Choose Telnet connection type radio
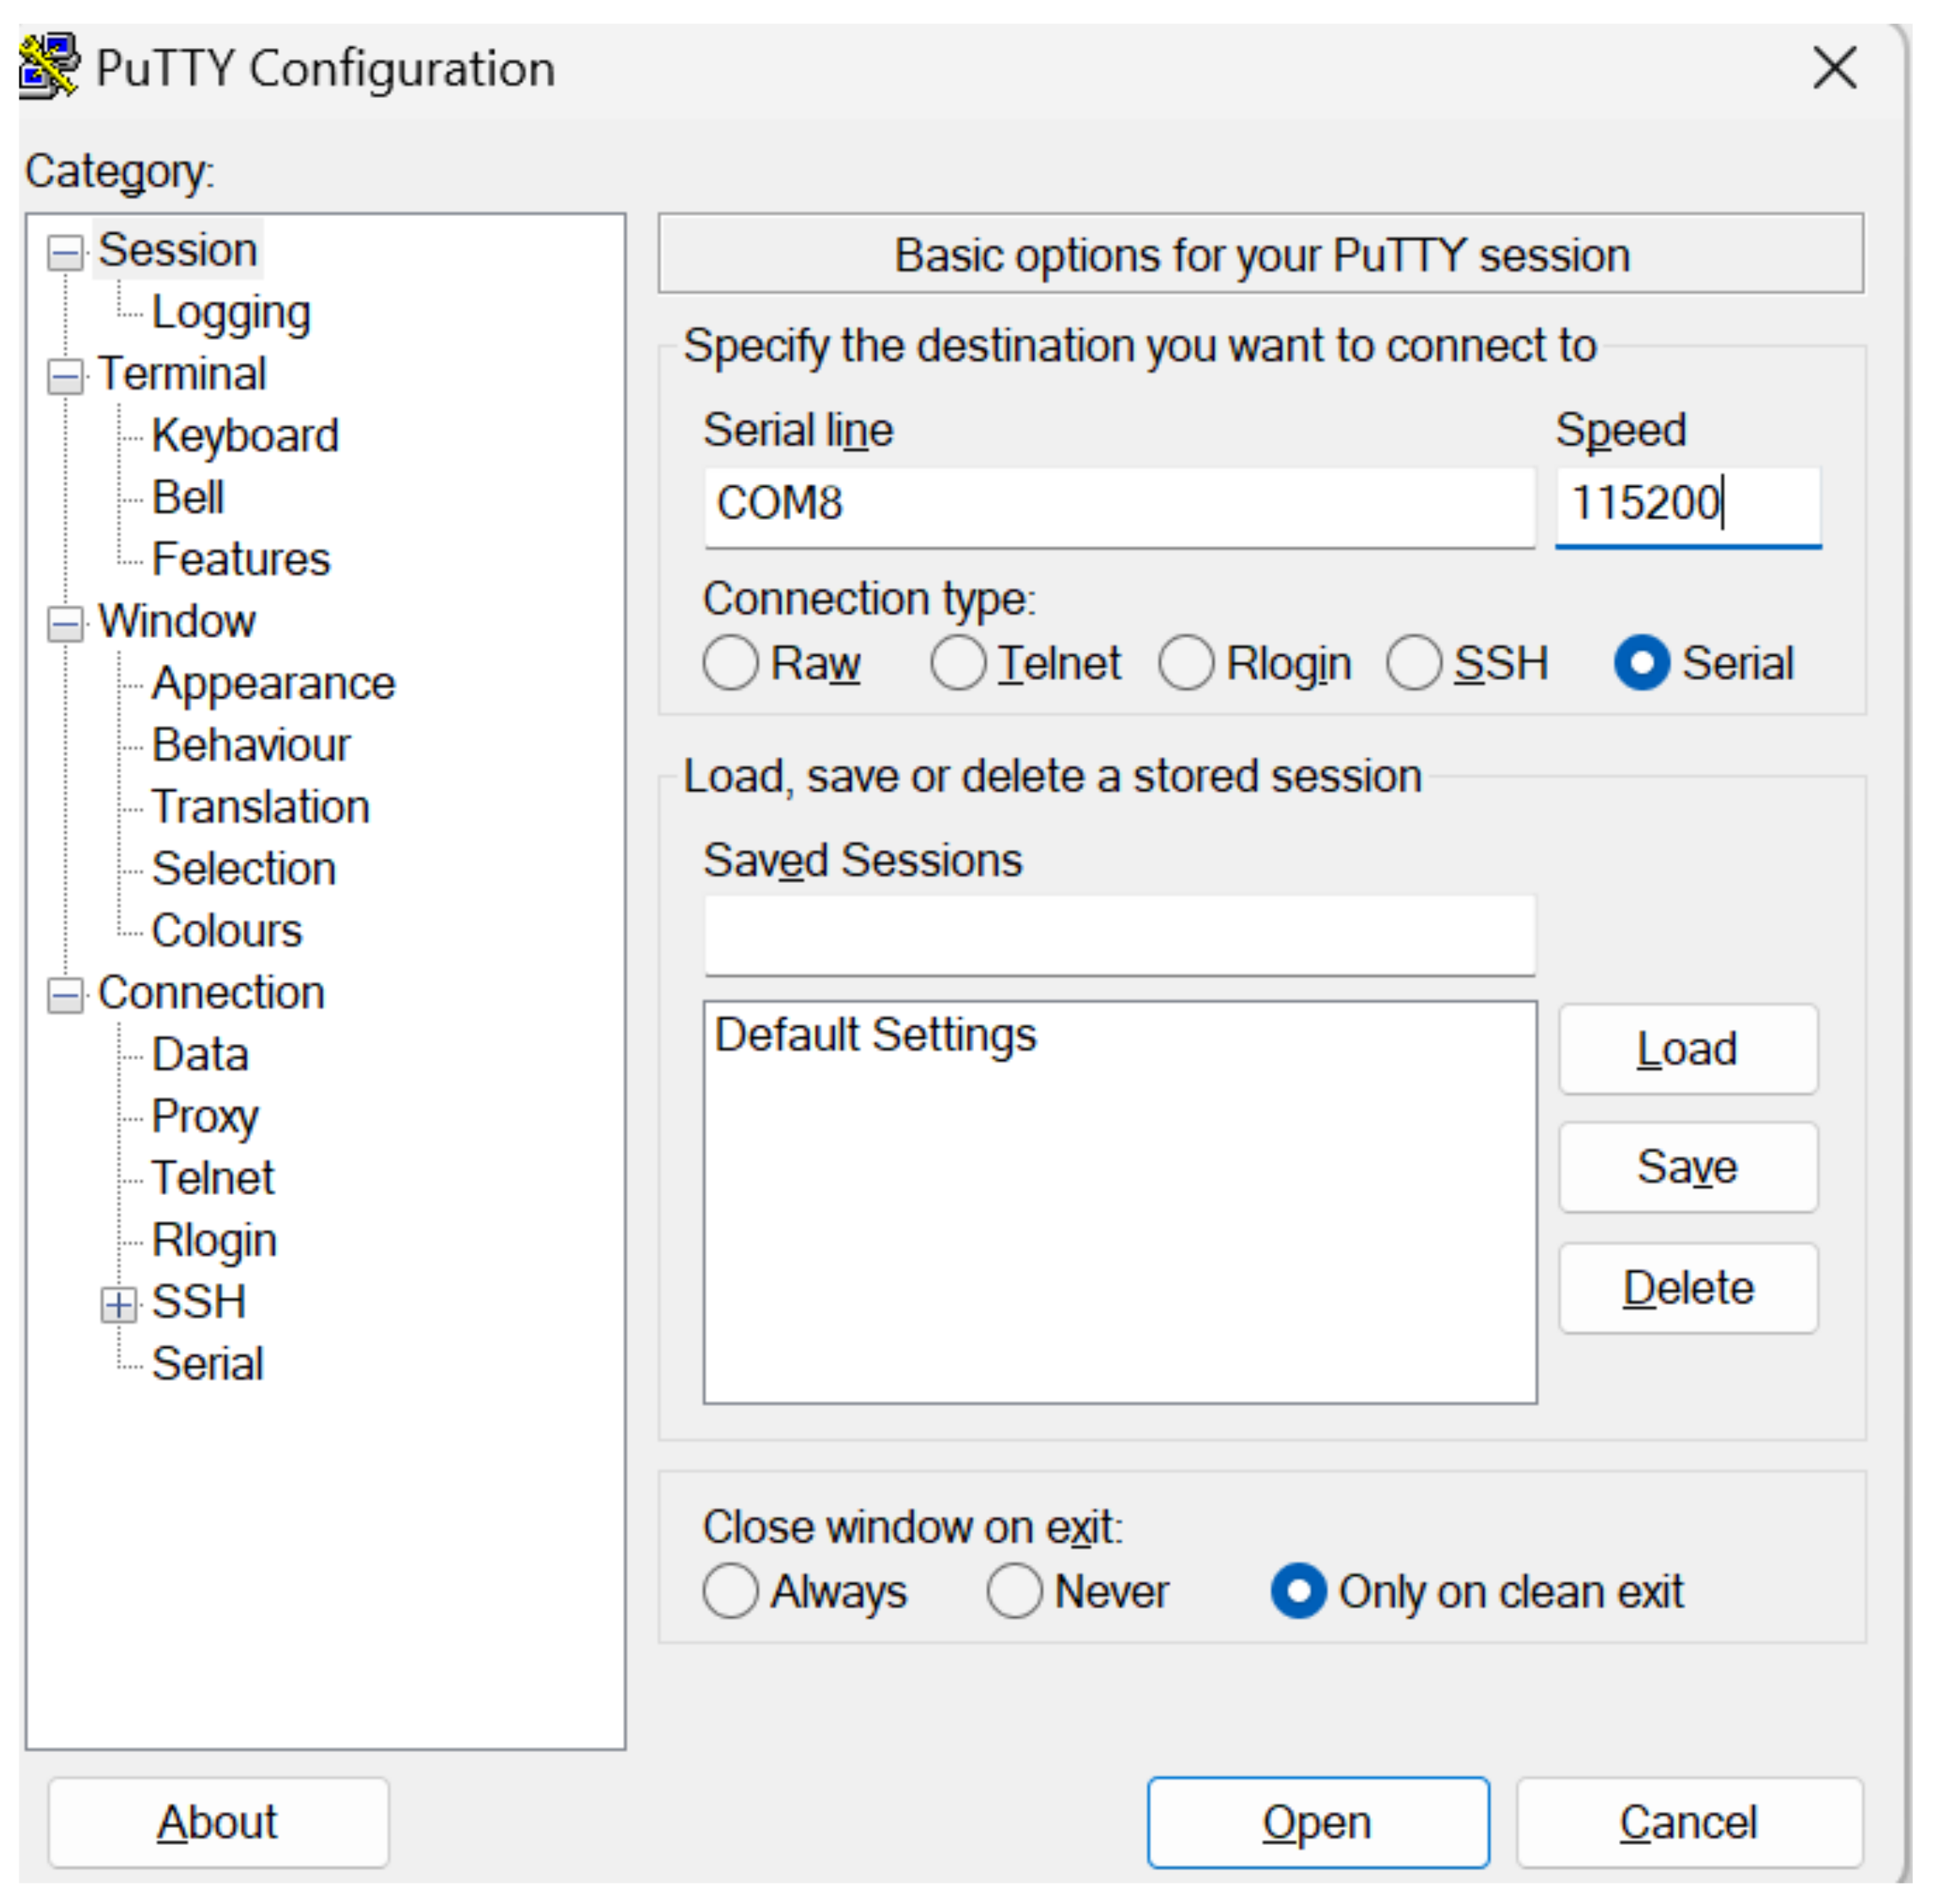1938x1904 pixels. (x=958, y=663)
